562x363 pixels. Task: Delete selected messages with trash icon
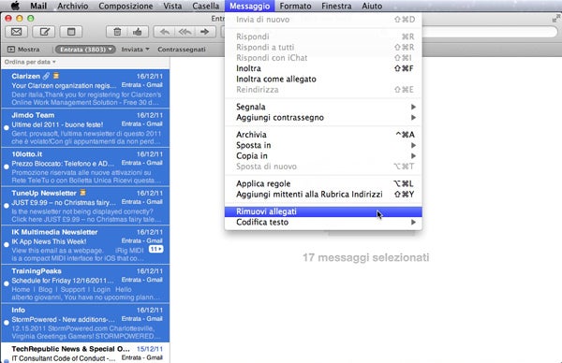click(x=117, y=32)
